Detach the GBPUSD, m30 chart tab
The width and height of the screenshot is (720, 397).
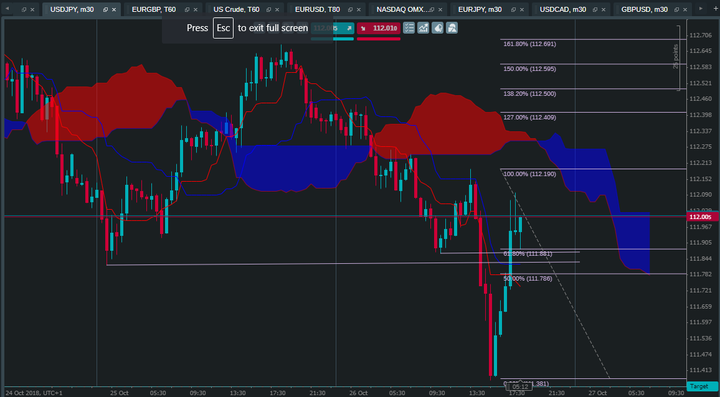click(678, 9)
